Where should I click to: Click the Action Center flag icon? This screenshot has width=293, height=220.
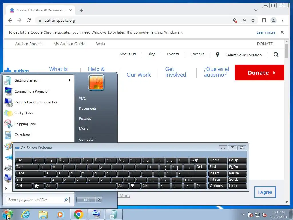click(x=250, y=215)
